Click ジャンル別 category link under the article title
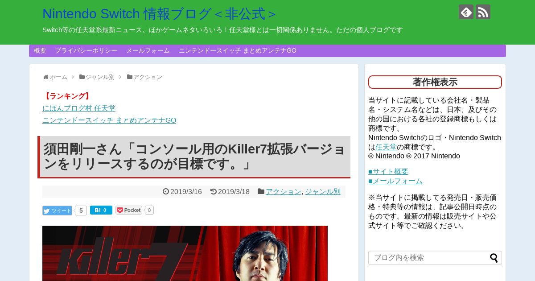Viewport: 535px width, 281px height. (323, 191)
